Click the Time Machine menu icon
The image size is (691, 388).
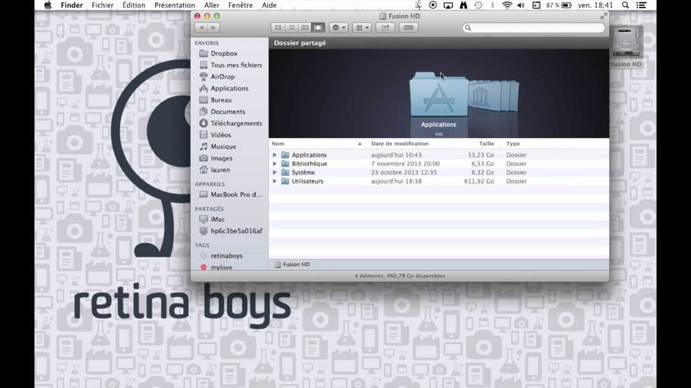coord(478,5)
